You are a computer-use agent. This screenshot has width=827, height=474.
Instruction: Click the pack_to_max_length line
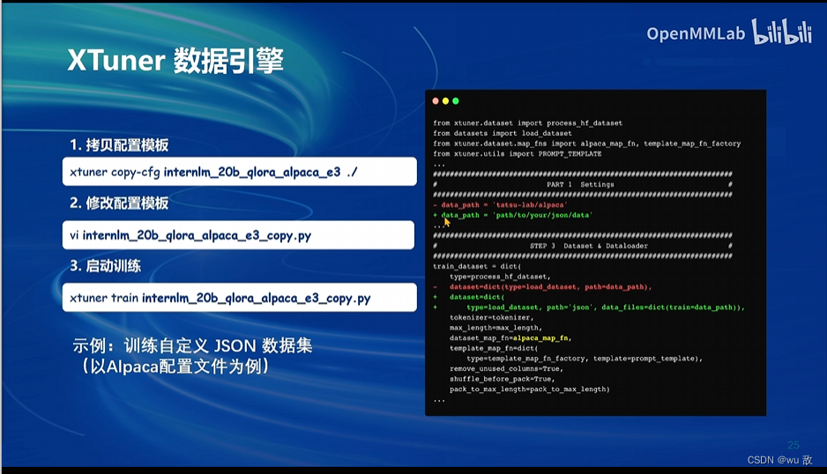tap(530, 389)
